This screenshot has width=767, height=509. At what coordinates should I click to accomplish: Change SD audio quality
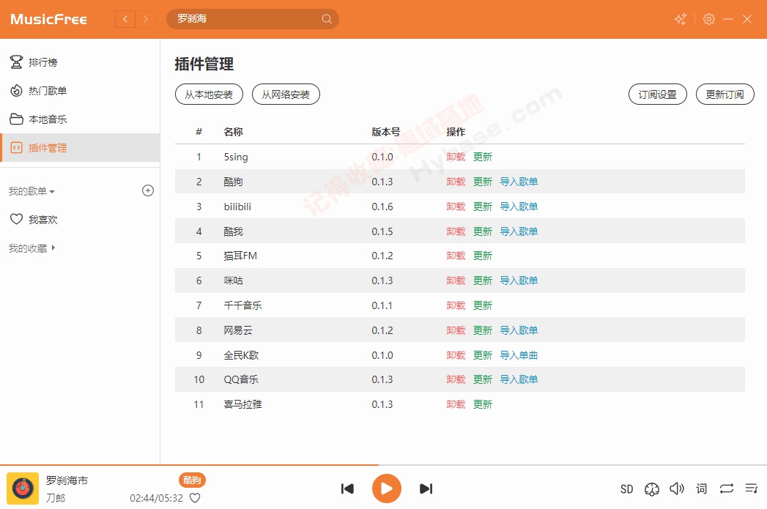[x=626, y=489]
